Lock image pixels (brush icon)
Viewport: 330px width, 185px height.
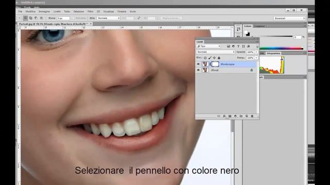click(210, 58)
